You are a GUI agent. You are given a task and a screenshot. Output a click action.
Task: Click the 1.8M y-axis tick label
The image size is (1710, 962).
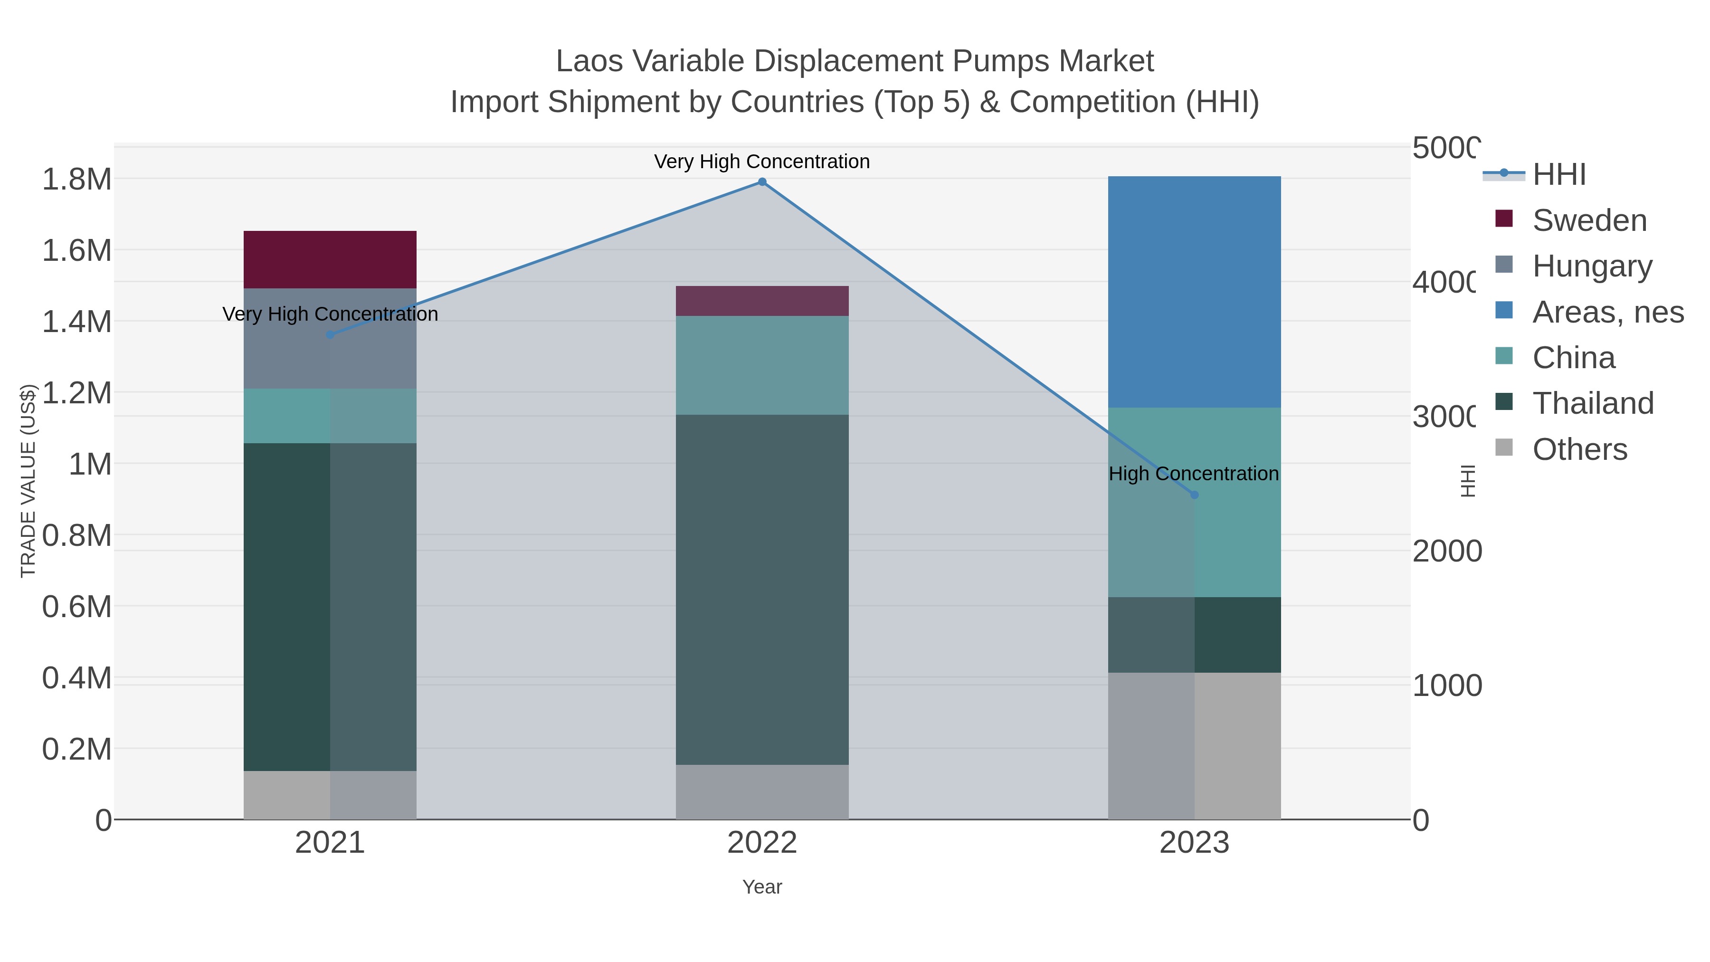(x=77, y=179)
